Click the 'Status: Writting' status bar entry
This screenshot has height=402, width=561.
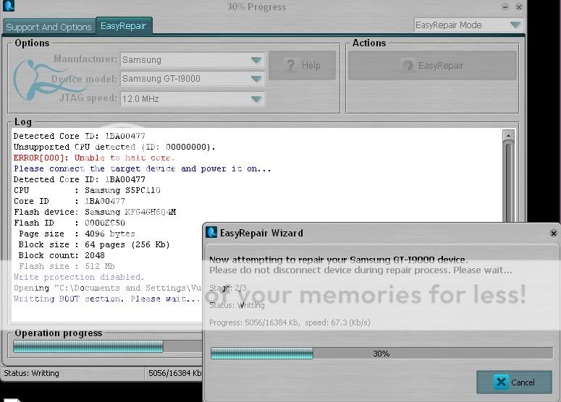31,373
